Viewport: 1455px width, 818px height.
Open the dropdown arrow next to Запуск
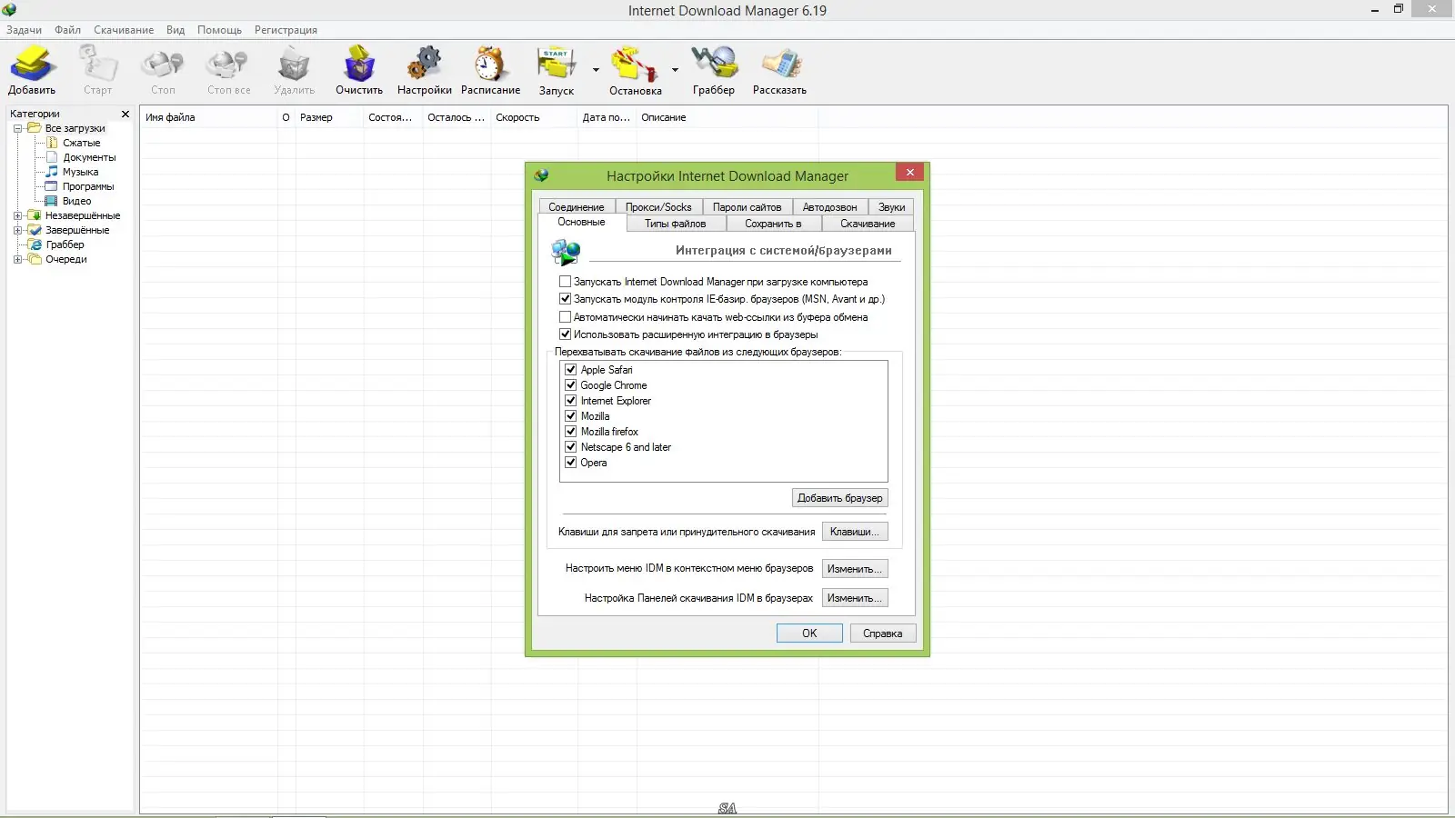(x=596, y=69)
